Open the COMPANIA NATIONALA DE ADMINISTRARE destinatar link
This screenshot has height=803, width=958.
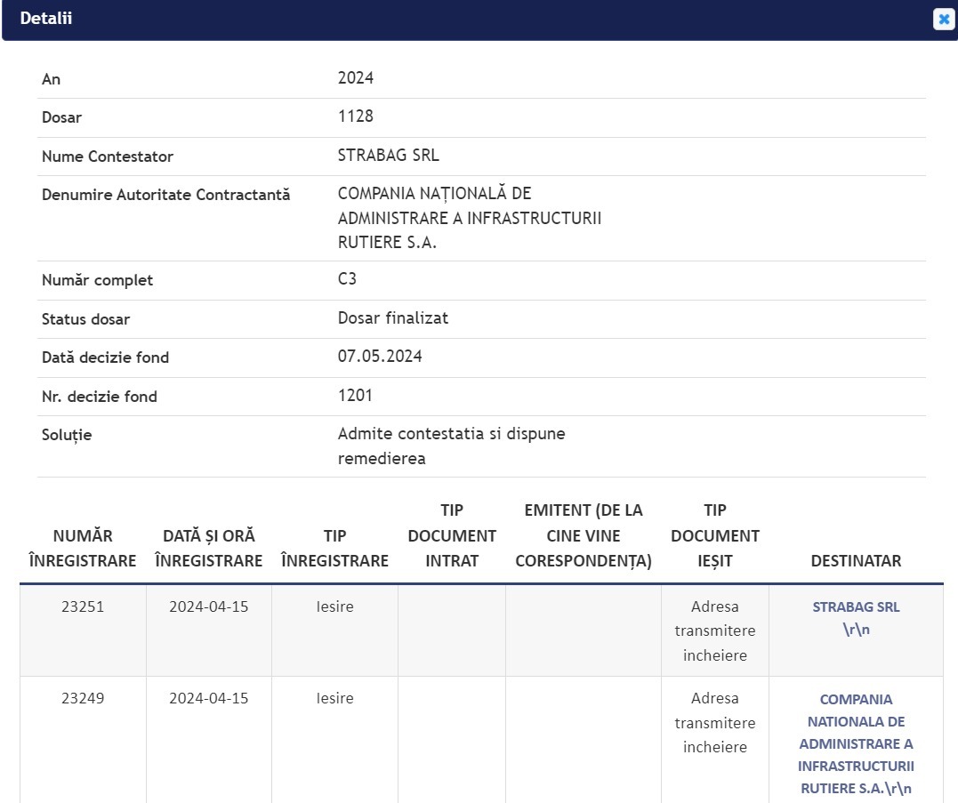(x=856, y=743)
